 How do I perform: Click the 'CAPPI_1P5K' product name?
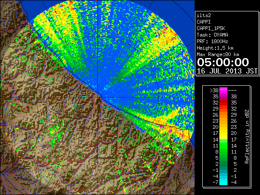coord(211,28)
